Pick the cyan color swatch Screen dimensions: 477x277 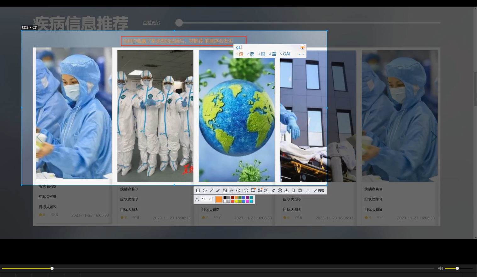click(x=251, y=201)
